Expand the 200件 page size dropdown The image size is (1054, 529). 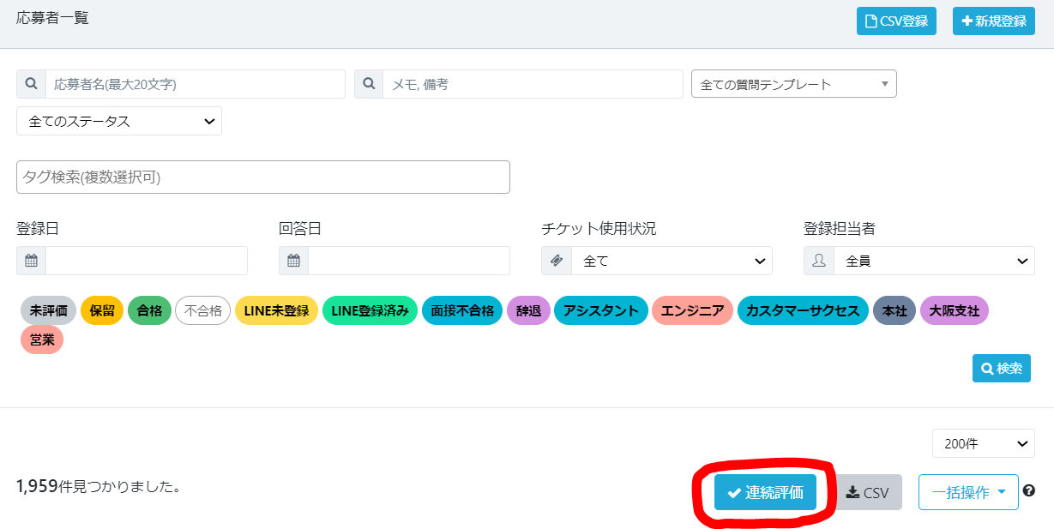tap(983, 443)
